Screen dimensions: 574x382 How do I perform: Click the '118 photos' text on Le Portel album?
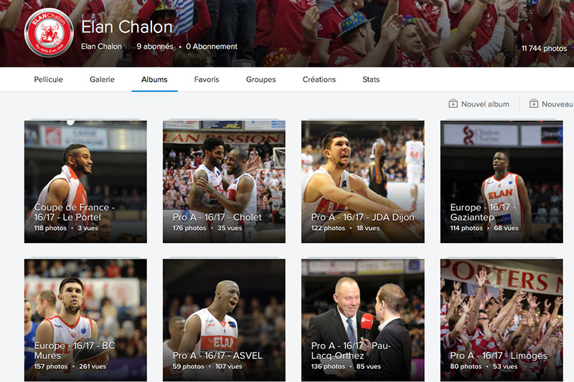(50, 228)
